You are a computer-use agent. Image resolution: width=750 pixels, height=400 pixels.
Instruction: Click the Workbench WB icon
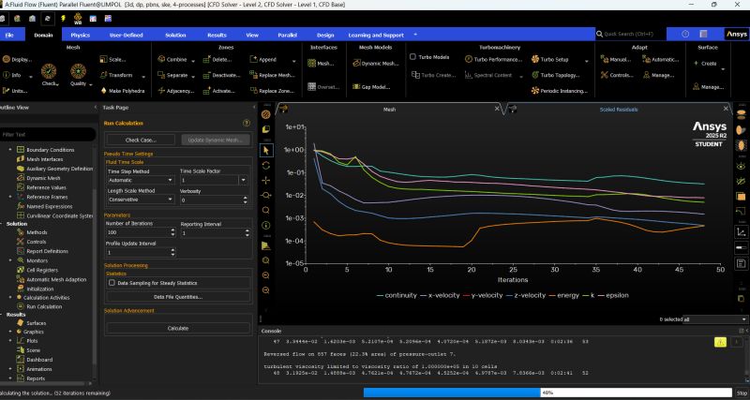78,19
